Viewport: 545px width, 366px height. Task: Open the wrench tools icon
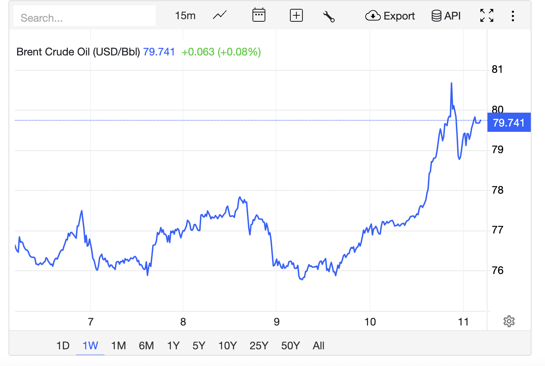(329, 16)
